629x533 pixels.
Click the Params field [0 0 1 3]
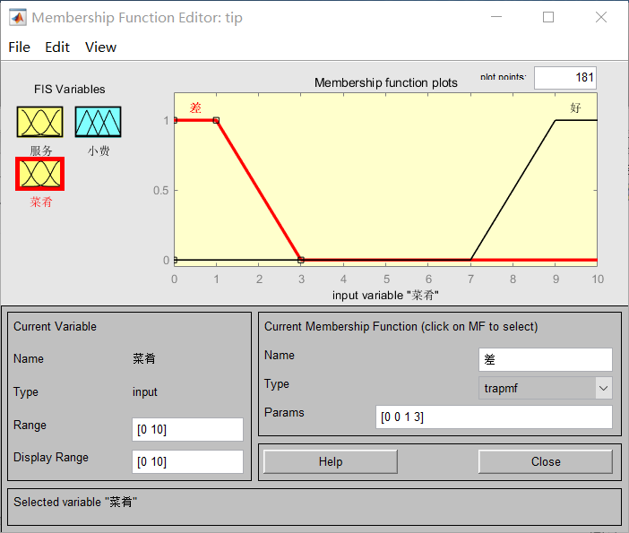[494, 417]
